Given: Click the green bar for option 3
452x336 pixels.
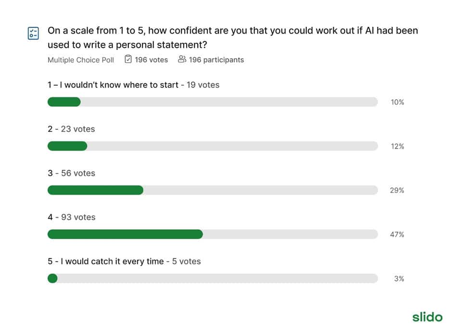Looking at the screenshot, I should coord(95,190).
